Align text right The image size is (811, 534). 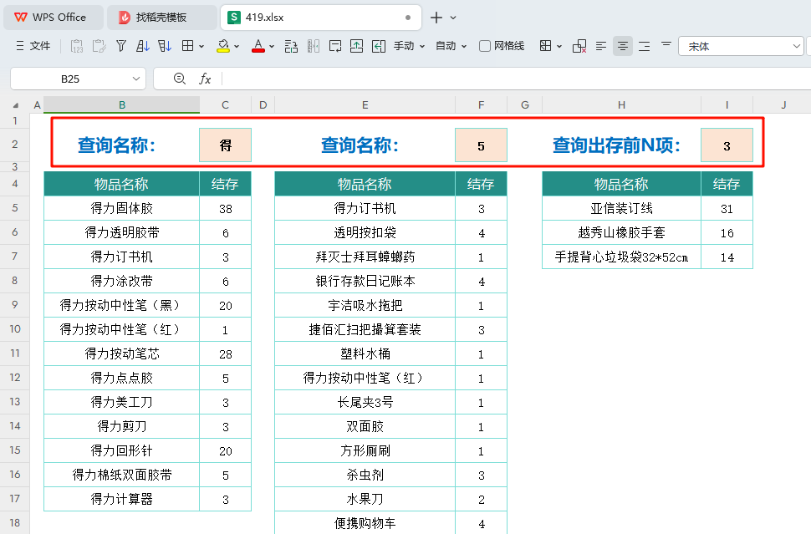tap(645, 46)
